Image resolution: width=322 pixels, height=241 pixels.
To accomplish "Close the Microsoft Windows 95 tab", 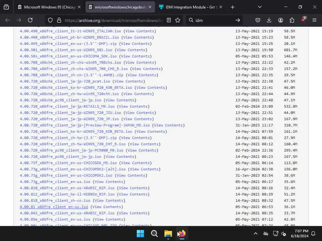I will (x=79, y=7).
